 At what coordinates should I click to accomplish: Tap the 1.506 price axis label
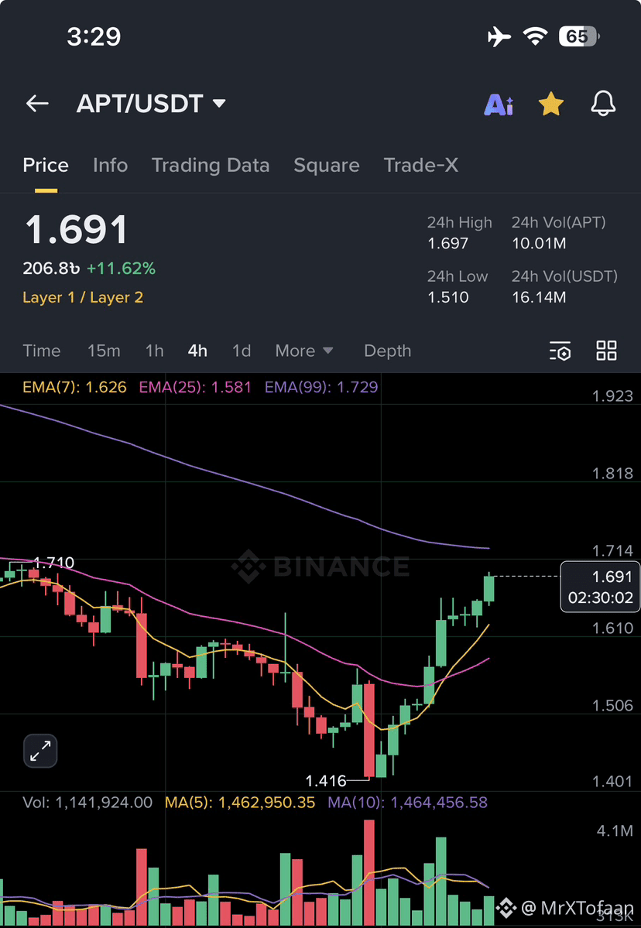612,705
